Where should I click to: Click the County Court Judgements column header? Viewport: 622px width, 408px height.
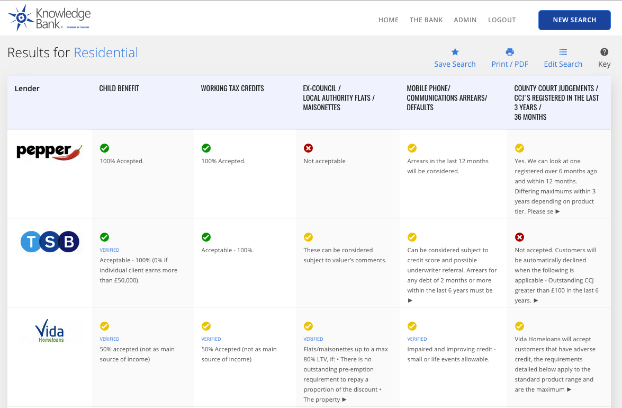pyautogui.click(x=556, y=102)
